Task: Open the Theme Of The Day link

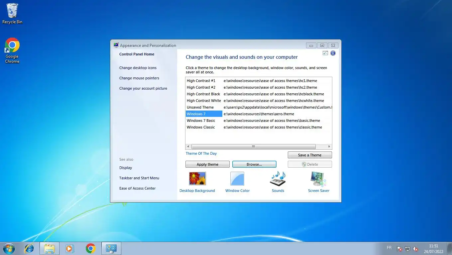Action: (201, 153)
